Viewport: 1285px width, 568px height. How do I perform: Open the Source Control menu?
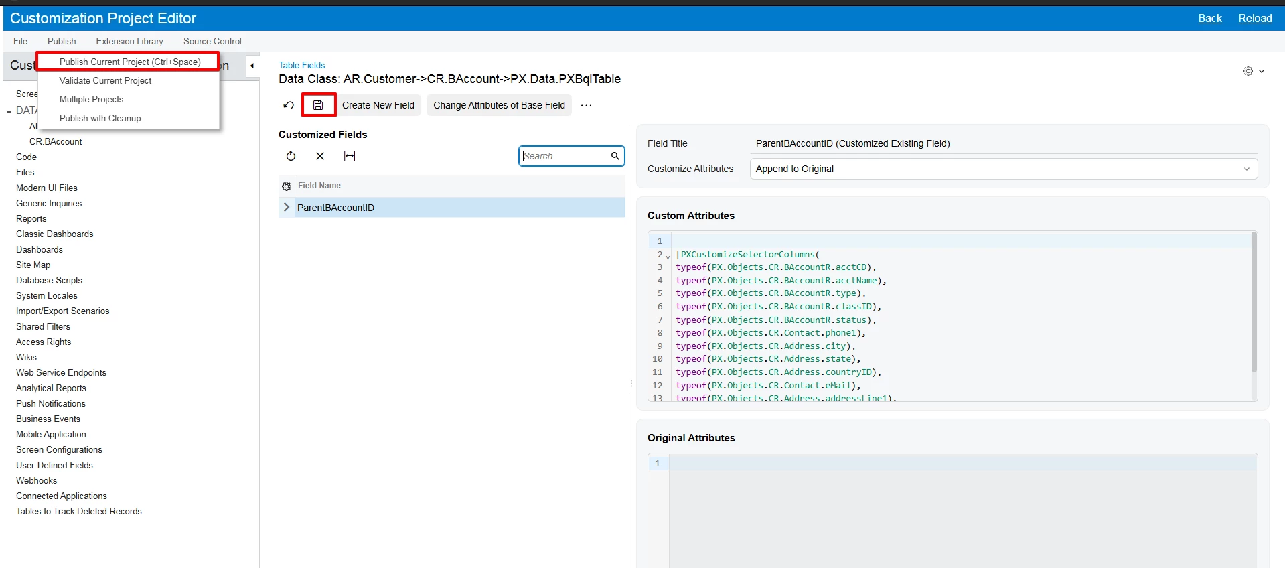(212, 41)
